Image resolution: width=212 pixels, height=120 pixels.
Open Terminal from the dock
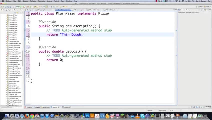tap(157, 116)
